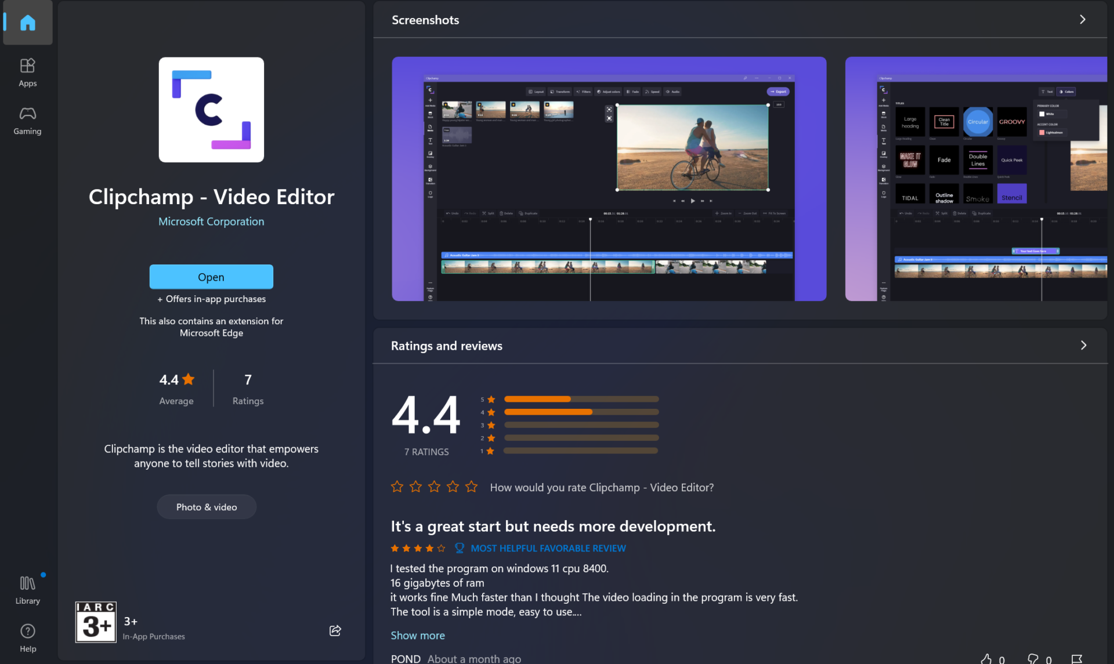Viewport: 1114px width, 664px height.
Task: Open the Apps section in the sidebar
Action: coord(27,72)
